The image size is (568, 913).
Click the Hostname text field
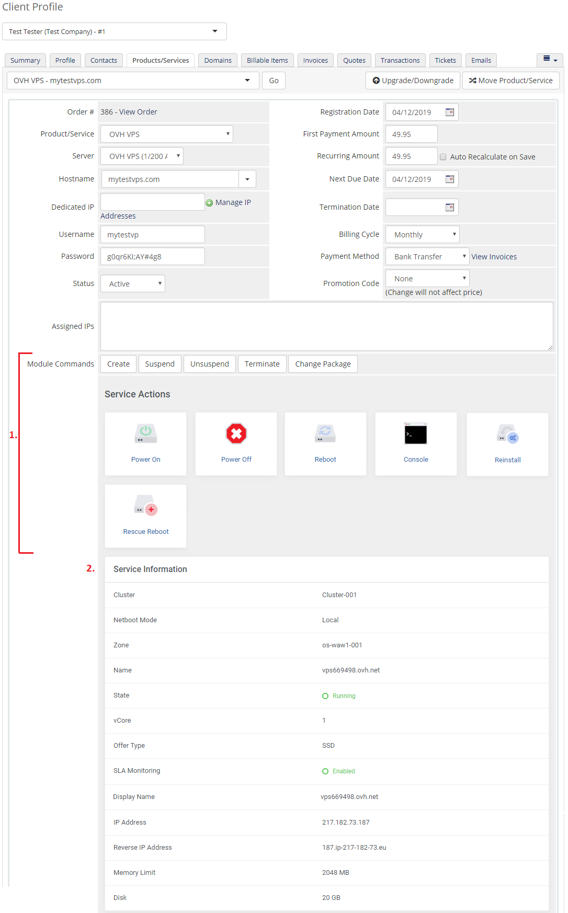pos(170,179)
